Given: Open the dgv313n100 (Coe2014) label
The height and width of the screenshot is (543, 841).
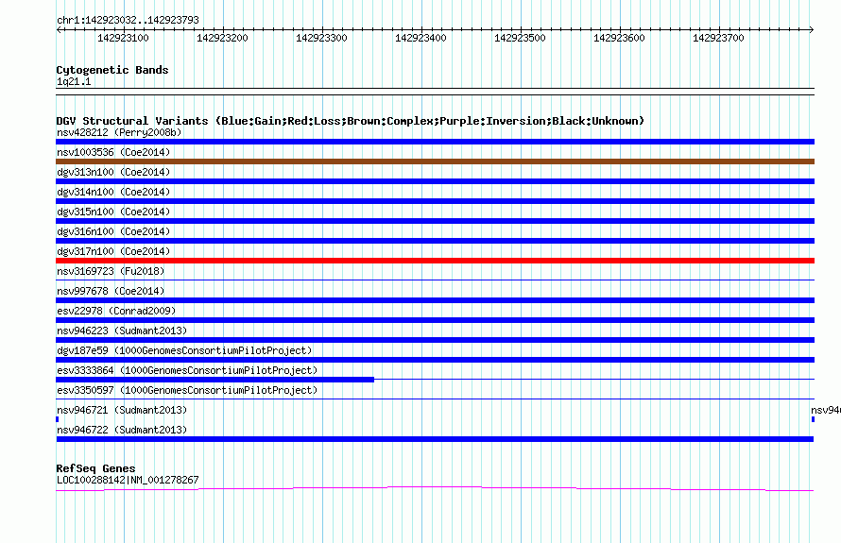Looking at the screenshot, I should (113, 172).
